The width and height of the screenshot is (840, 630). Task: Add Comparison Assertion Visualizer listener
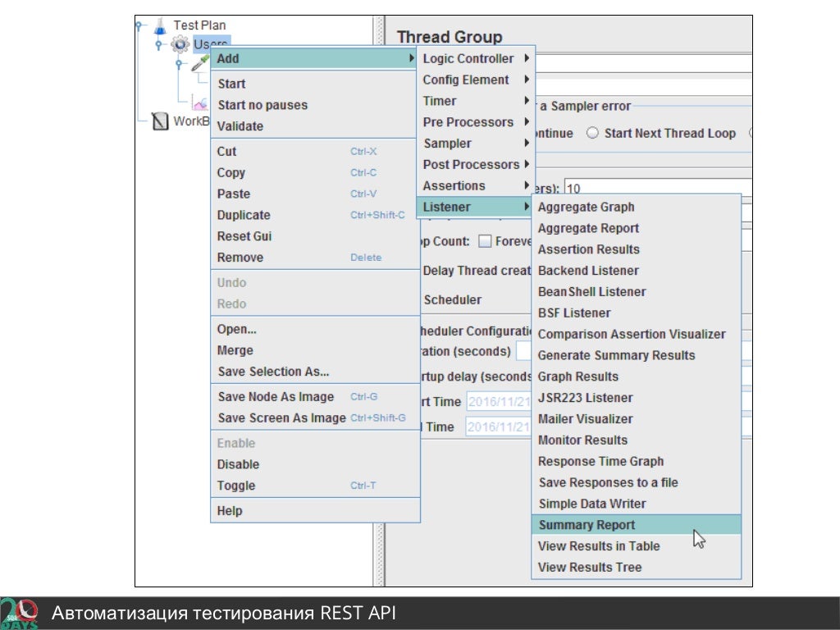637,335
